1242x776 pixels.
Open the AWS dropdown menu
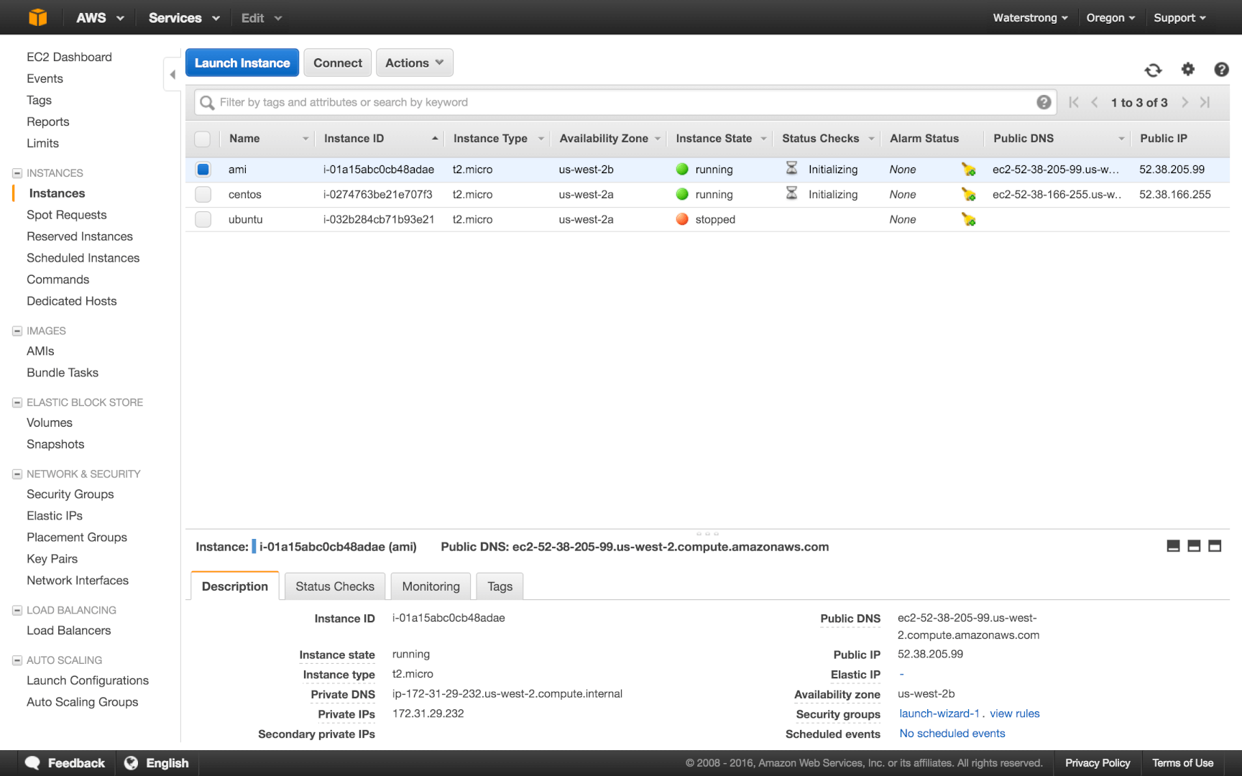pyautogui.click(x=100, y=18)
